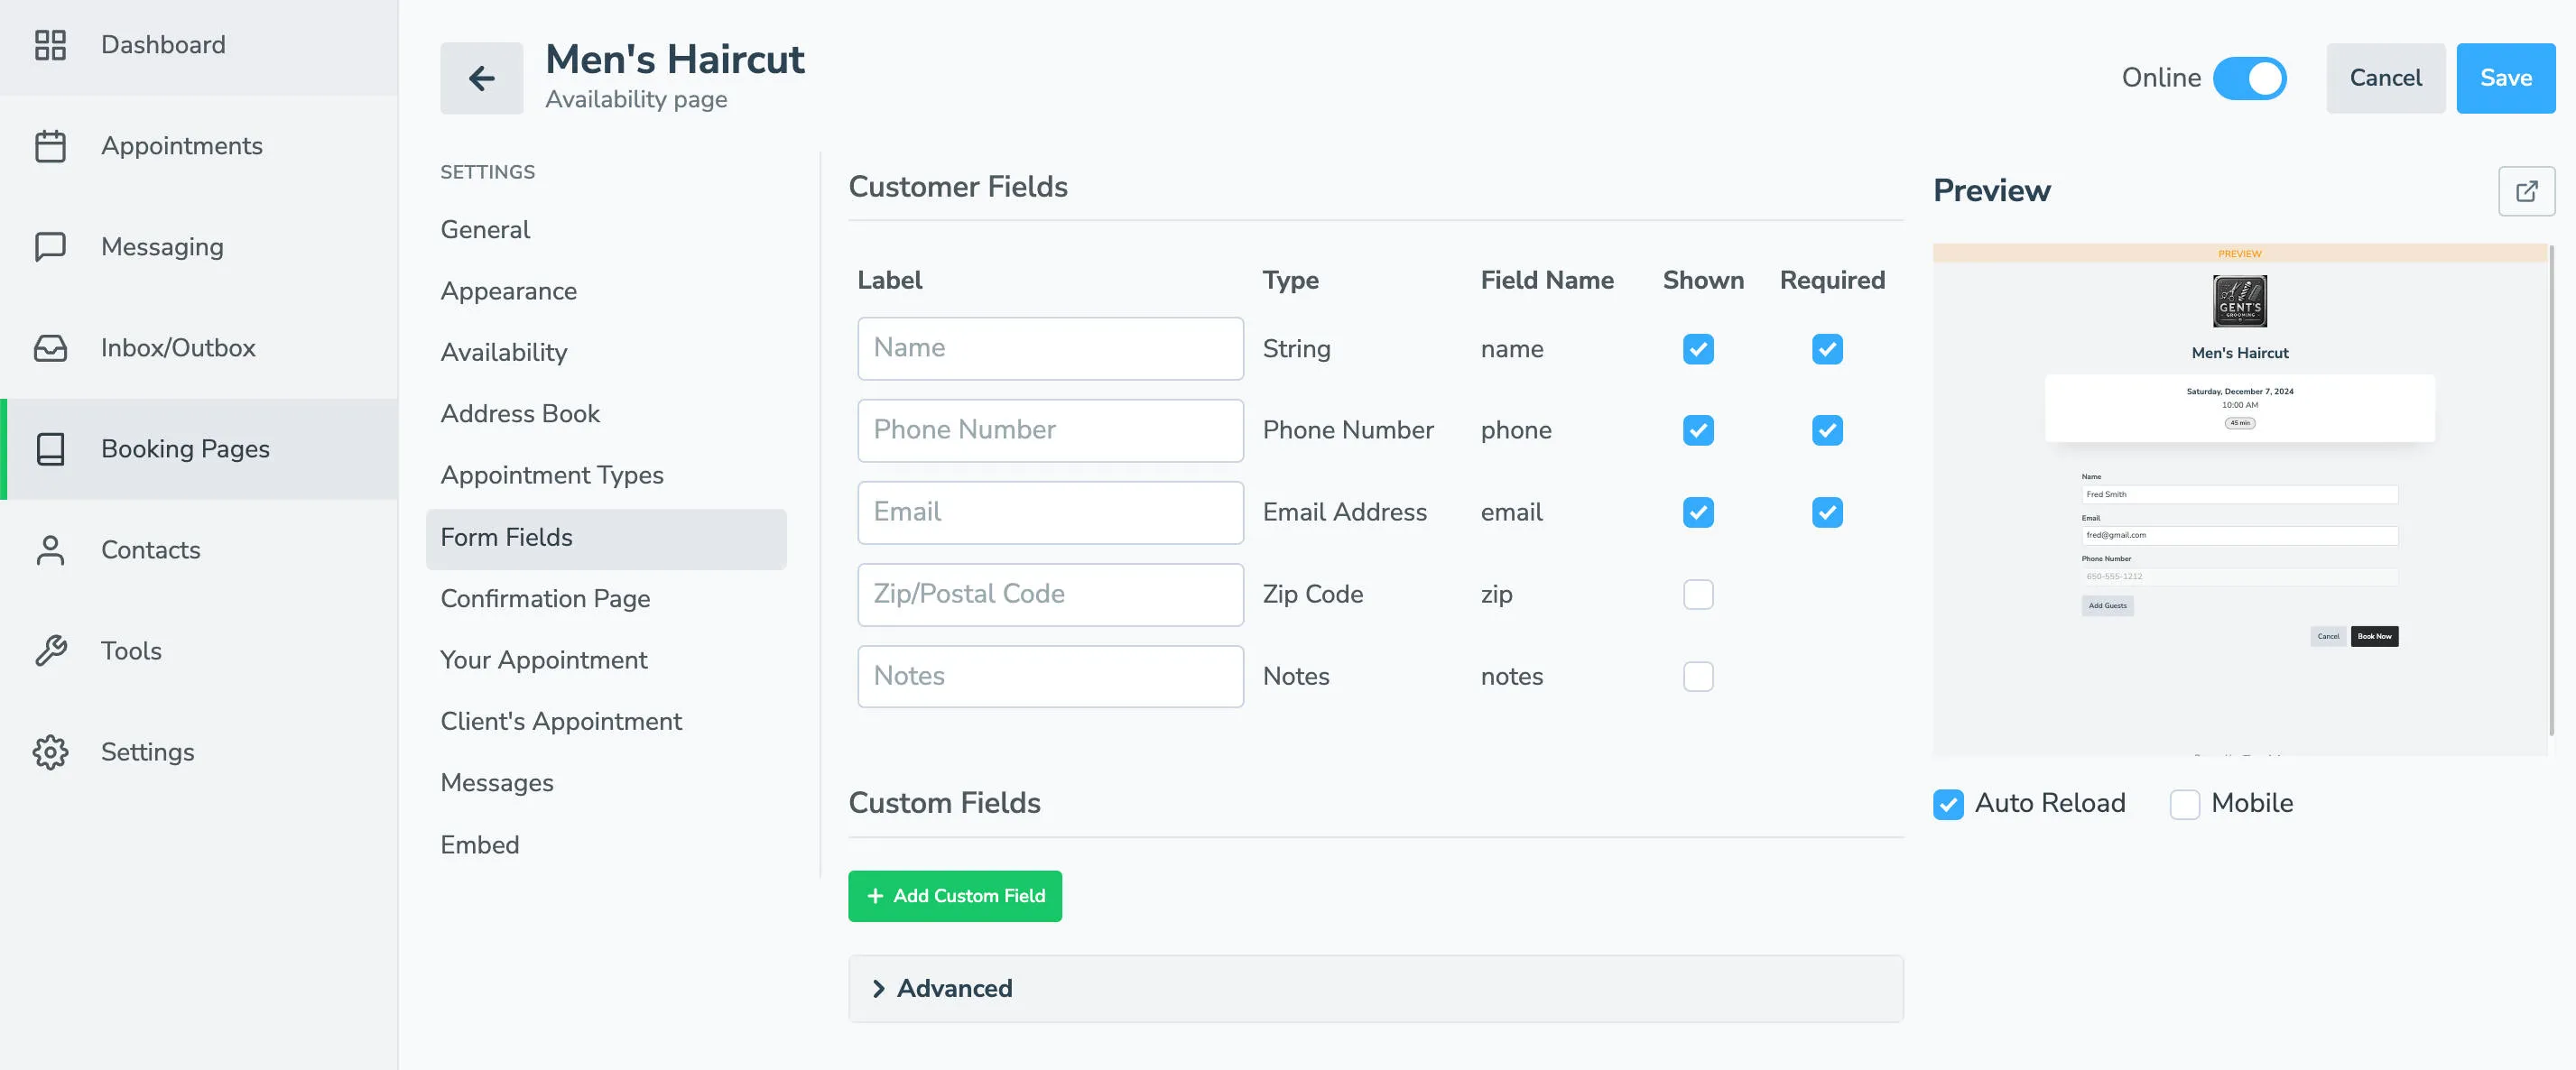Viewport: 2576px width, 1070px height.
Task: Select the Booking Pages book icon
Action: pyautogui.click(x=51, y=449)
